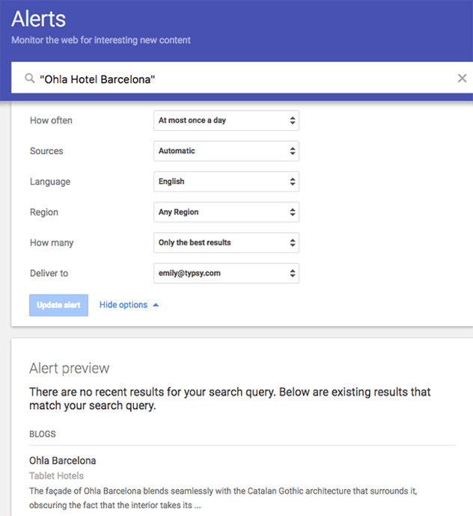
Task: Click the Tablet Hotels source text
Action: click(56, 476)
